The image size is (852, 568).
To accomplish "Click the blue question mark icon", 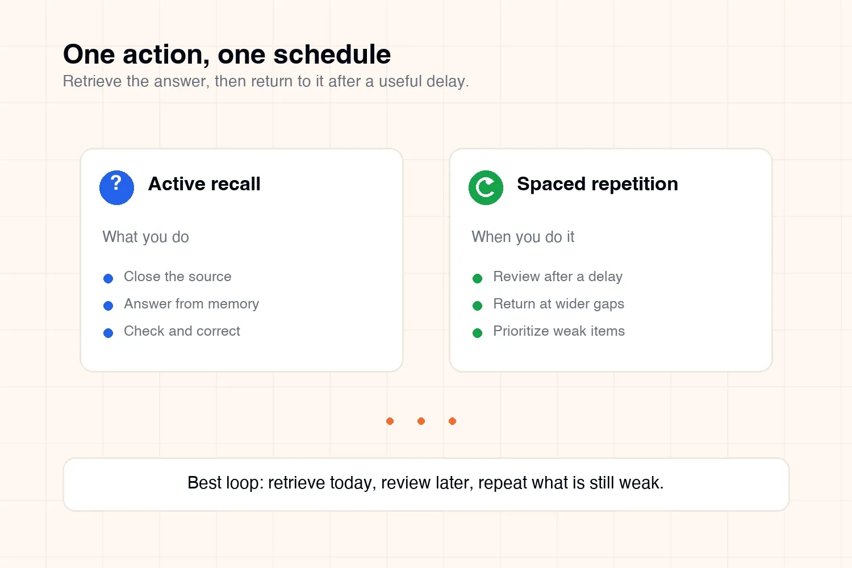I will [x=116, y=187].
